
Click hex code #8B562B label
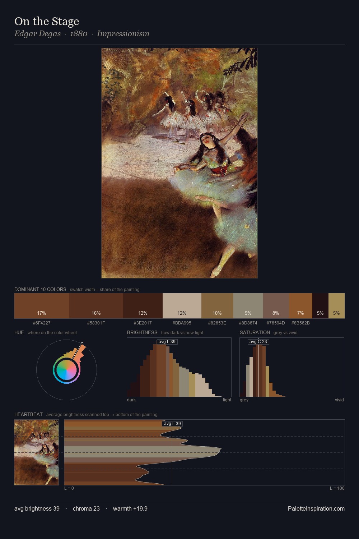(300, 323)
